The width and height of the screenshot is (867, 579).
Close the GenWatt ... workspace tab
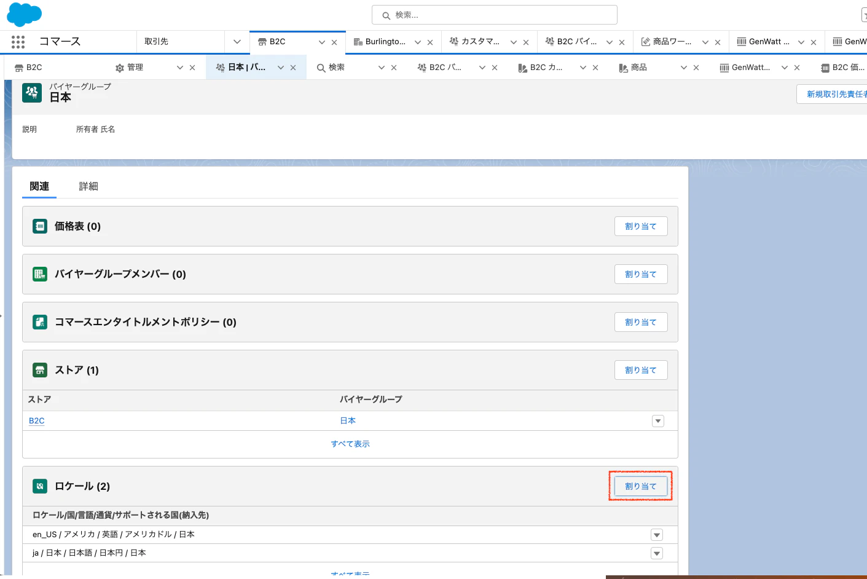pyautogui.click(x=814, y=42)
